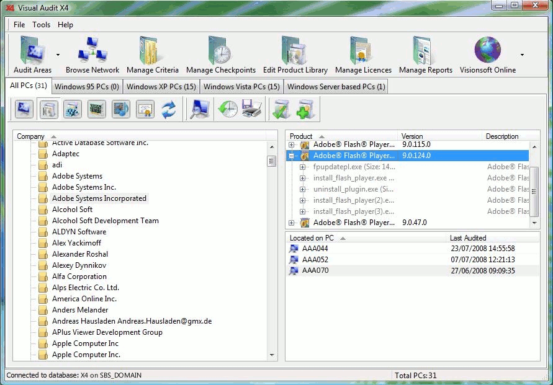The image size is (553, 385).
Task: Click the green arrow clock history icon
Action: click(228, 109)
